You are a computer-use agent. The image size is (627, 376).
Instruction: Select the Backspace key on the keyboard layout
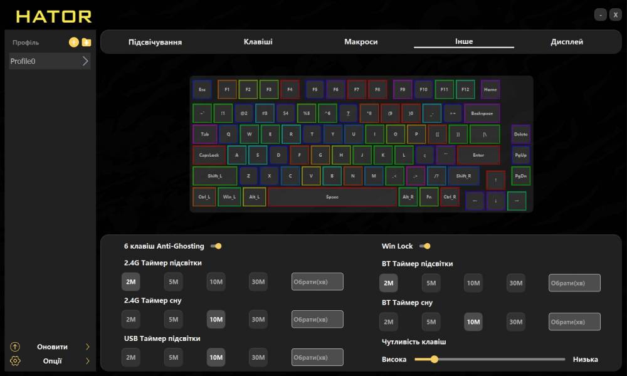[482, 113]
